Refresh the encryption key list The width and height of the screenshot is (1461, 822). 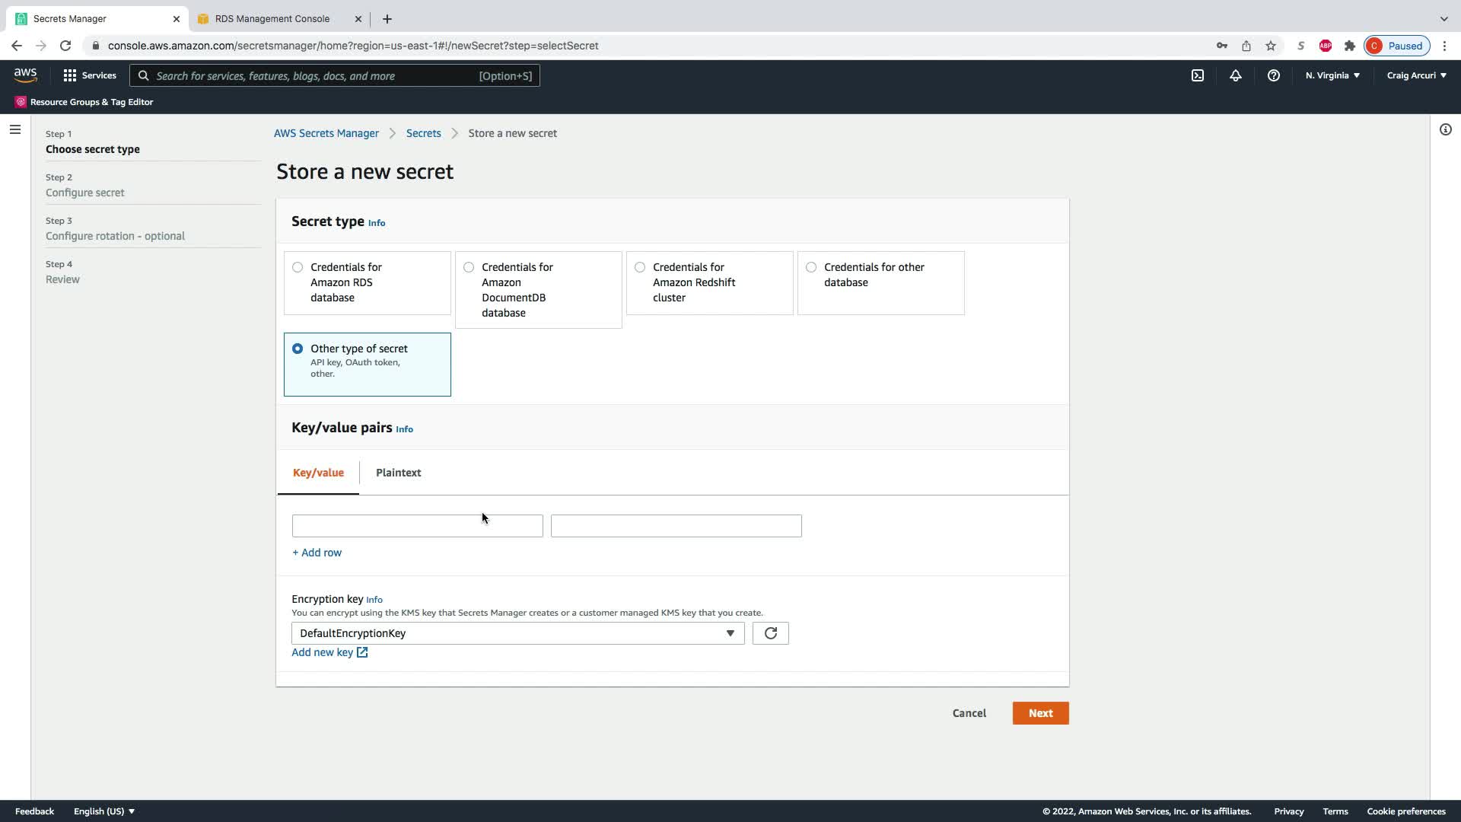click(770, 633)
